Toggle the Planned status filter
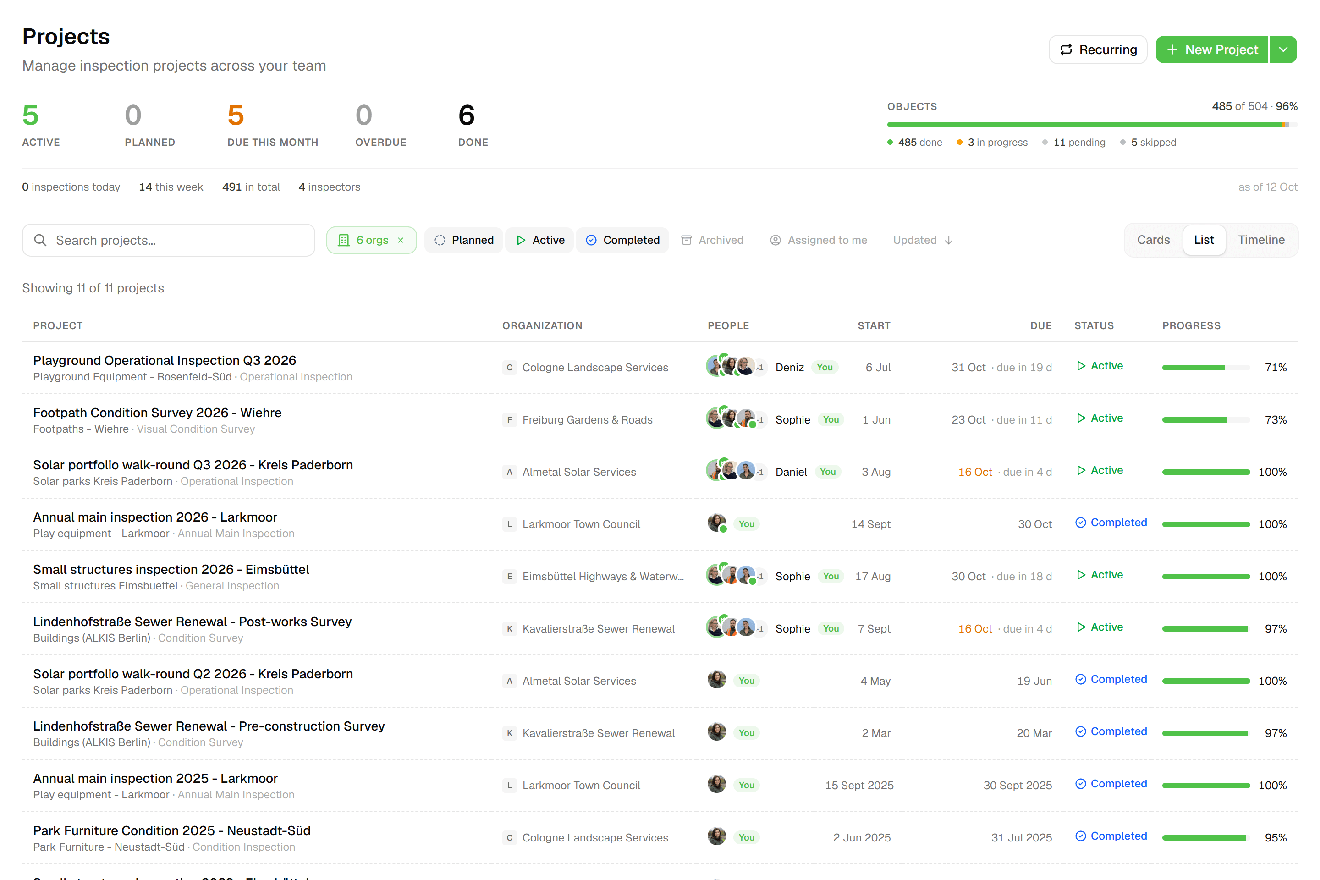Viewport: 1320px width, 880px height. point(463,240)
